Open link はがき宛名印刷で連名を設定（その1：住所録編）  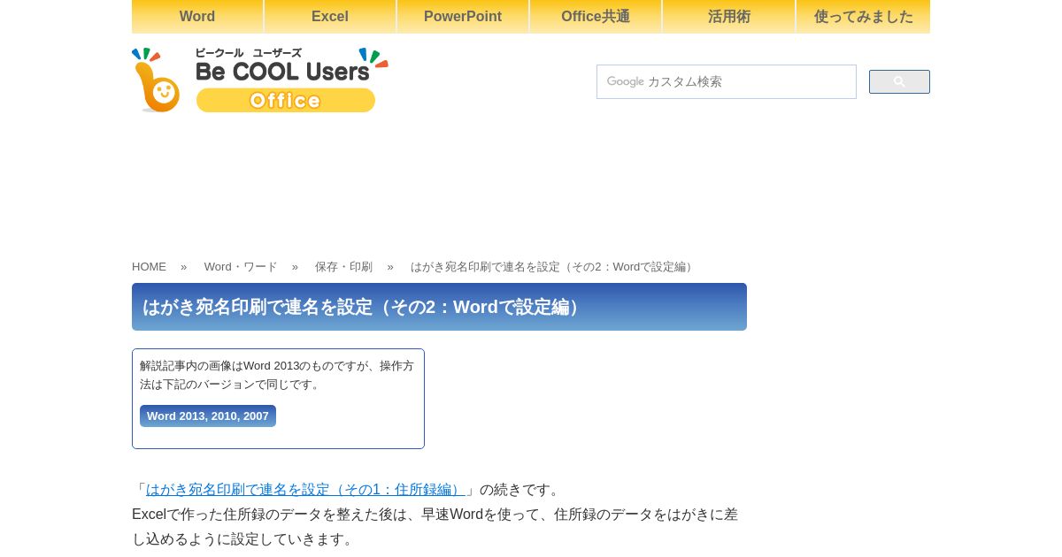click(305, 490)
